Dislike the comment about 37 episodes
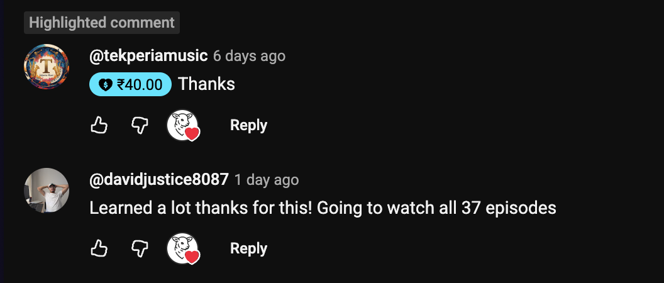The width and height of the screenshot is (664, 283). coord(140,248)
